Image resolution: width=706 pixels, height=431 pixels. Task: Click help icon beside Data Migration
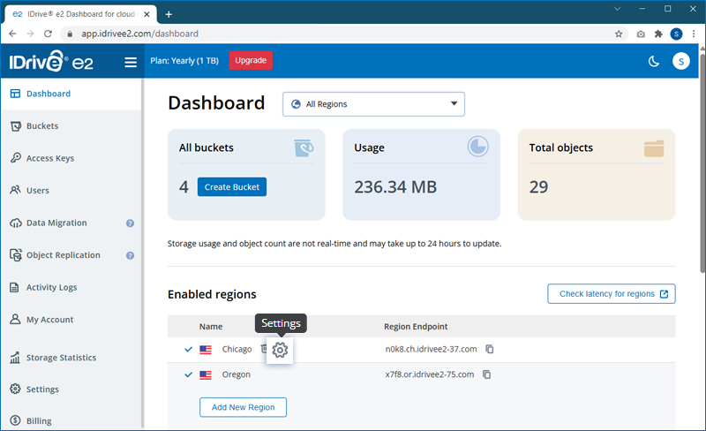coord(130,223)
